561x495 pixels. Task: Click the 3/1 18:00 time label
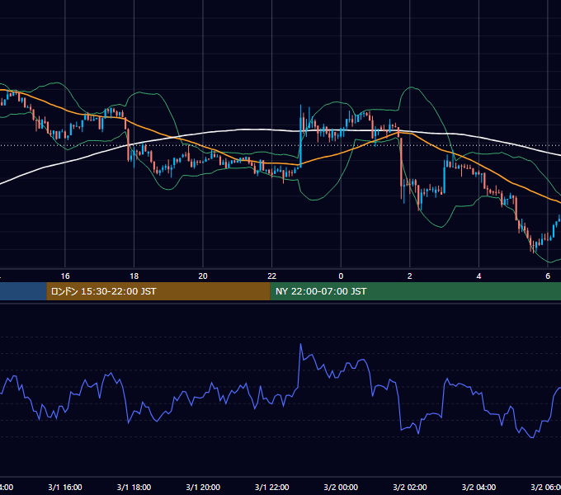(134, 487)
